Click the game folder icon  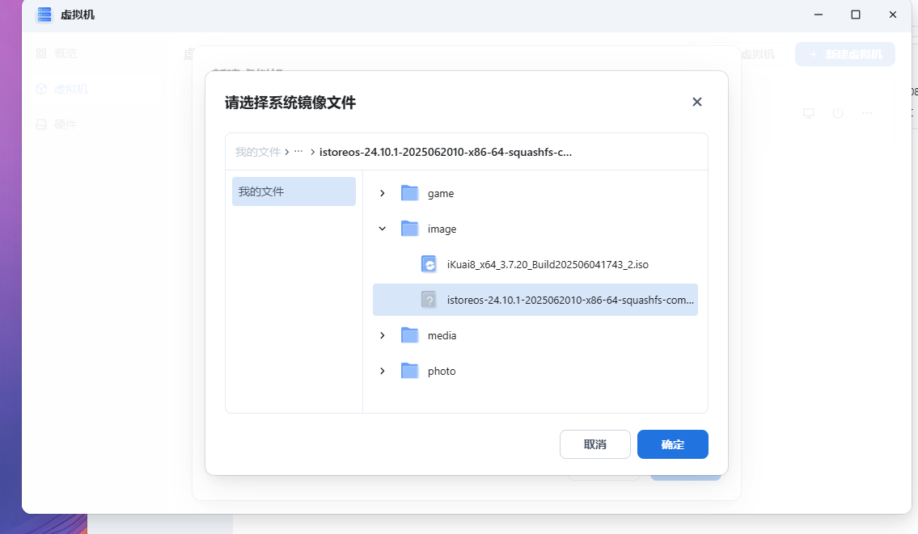[x=410, y=193]
